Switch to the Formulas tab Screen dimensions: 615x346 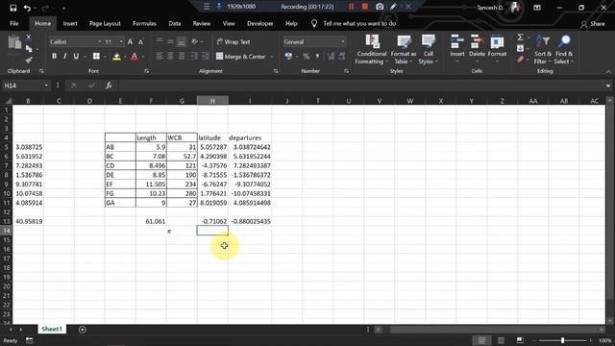point(144,23)
